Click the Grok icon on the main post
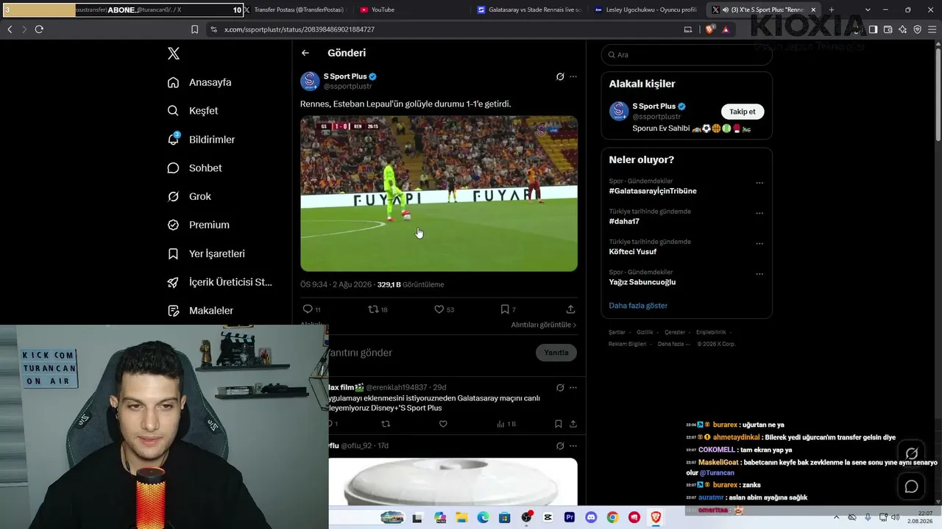The width and height of the screenshot is (942, 529). [560, 76]
